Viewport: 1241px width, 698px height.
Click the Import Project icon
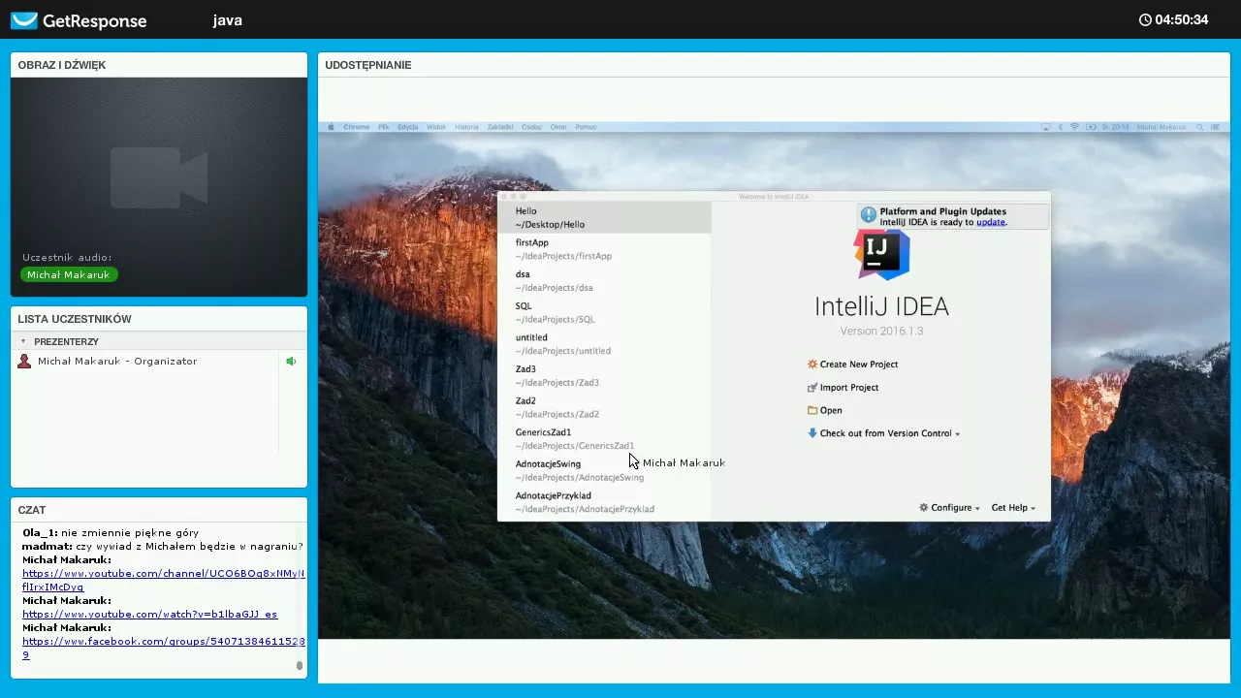click(812, 388)
